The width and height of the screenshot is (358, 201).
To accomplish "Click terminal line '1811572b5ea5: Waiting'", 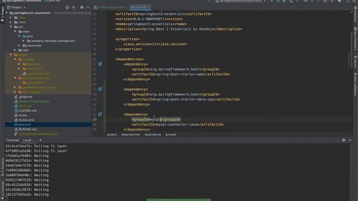I will click(x=27, y=194).
